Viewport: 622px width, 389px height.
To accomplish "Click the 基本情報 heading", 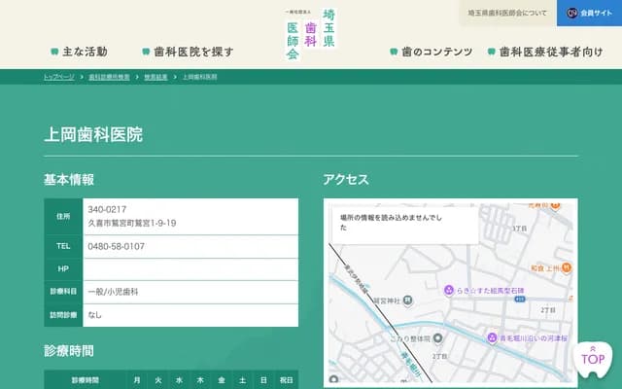I will click(69, 180).
